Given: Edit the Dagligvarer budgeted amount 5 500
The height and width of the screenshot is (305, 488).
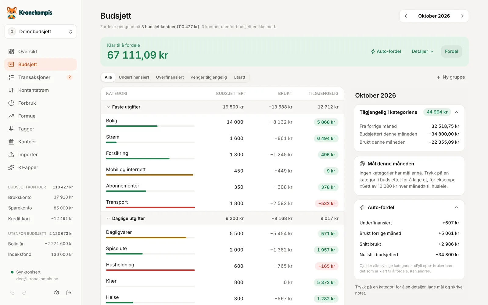Looking at the screenshot, I should click(236, 234).
